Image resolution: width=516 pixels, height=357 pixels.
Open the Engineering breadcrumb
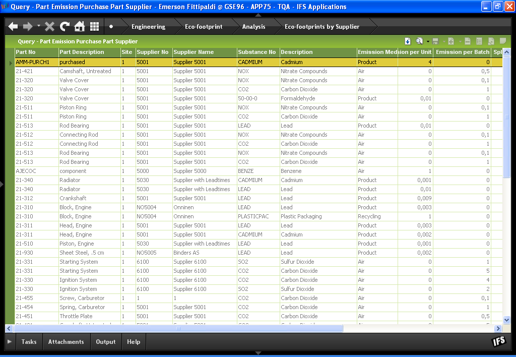(x=149, y=27)
